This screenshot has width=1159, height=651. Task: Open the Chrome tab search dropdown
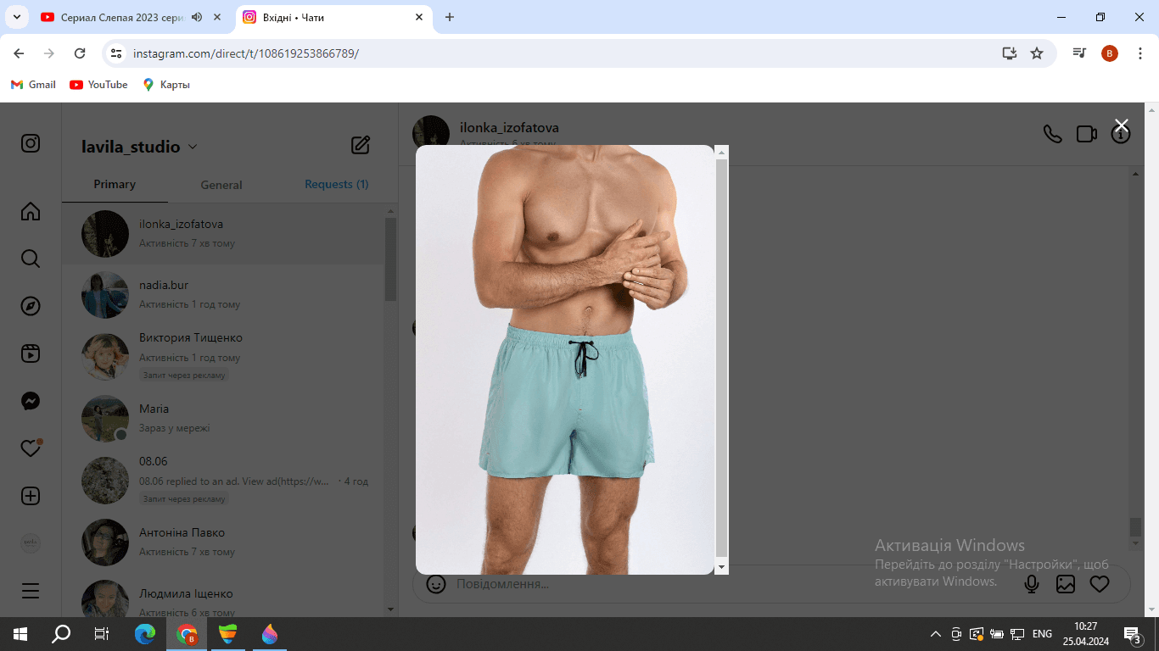16,17
